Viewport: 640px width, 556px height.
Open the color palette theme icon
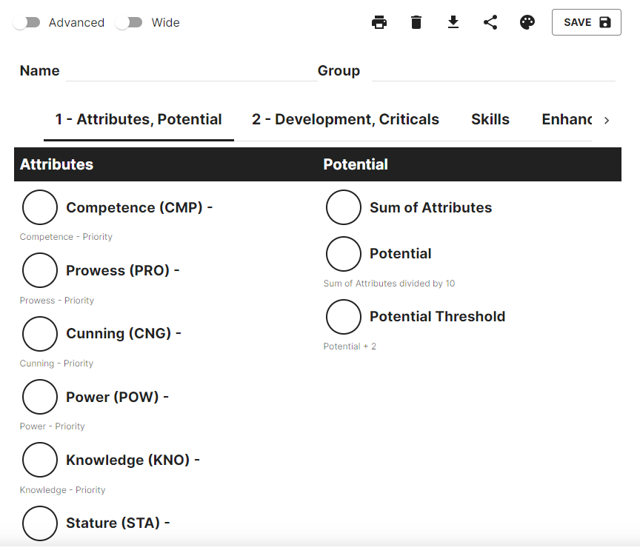[527, 22]
